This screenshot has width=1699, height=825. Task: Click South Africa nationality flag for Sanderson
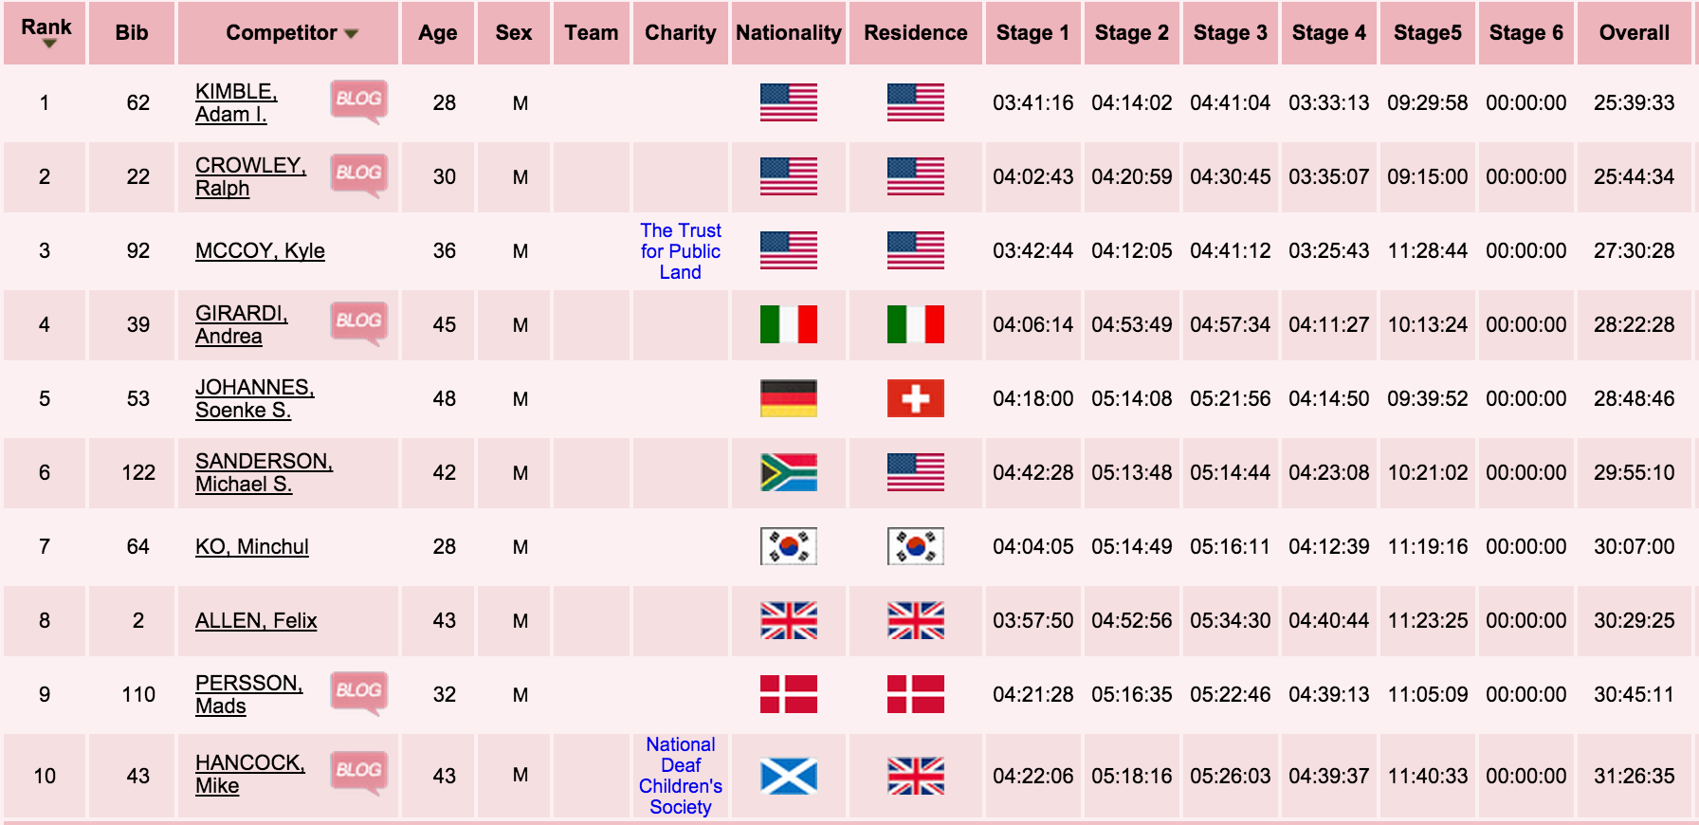coord(788,472)
